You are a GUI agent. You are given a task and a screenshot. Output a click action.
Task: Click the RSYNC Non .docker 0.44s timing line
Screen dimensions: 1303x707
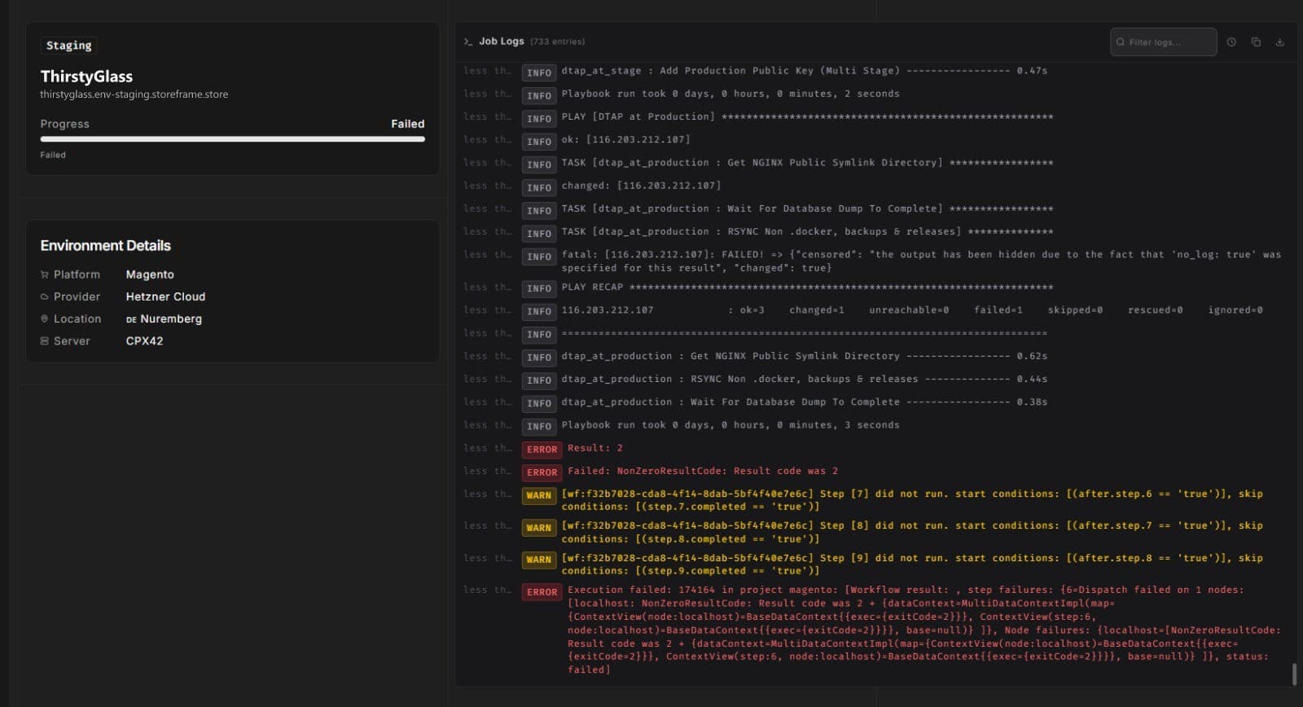[805, 380]
